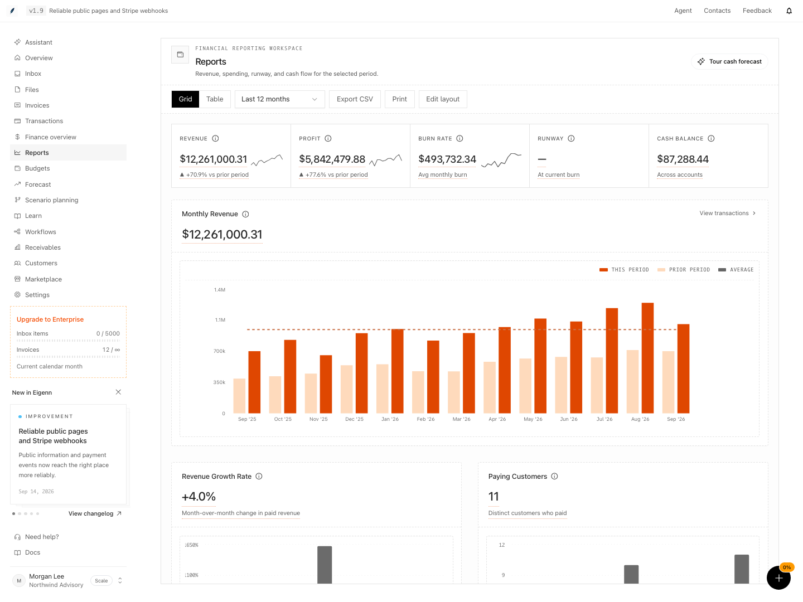The width and height of the screenshot is (803, 602).
Task: Open Assistant from the sidebar
Action: click(x=68, y=42)
